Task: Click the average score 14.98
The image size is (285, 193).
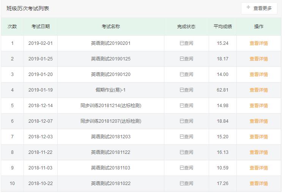Action: (x=223, y=106)
